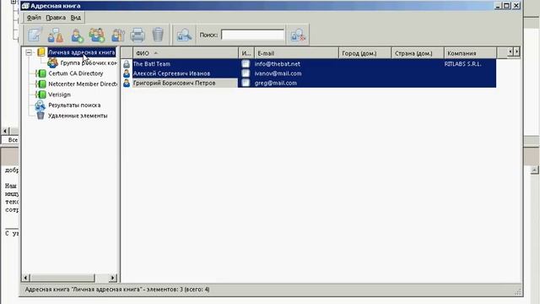Add a new contact with the plus icon

pyautogui.click(x=77, y=35)
